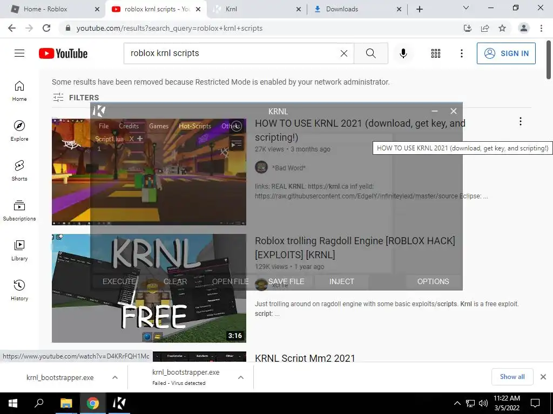The width and height of the screenshot is (553, 414).
Task: Open History in YouTube sidebar
Action: click(x=19, y=291)
